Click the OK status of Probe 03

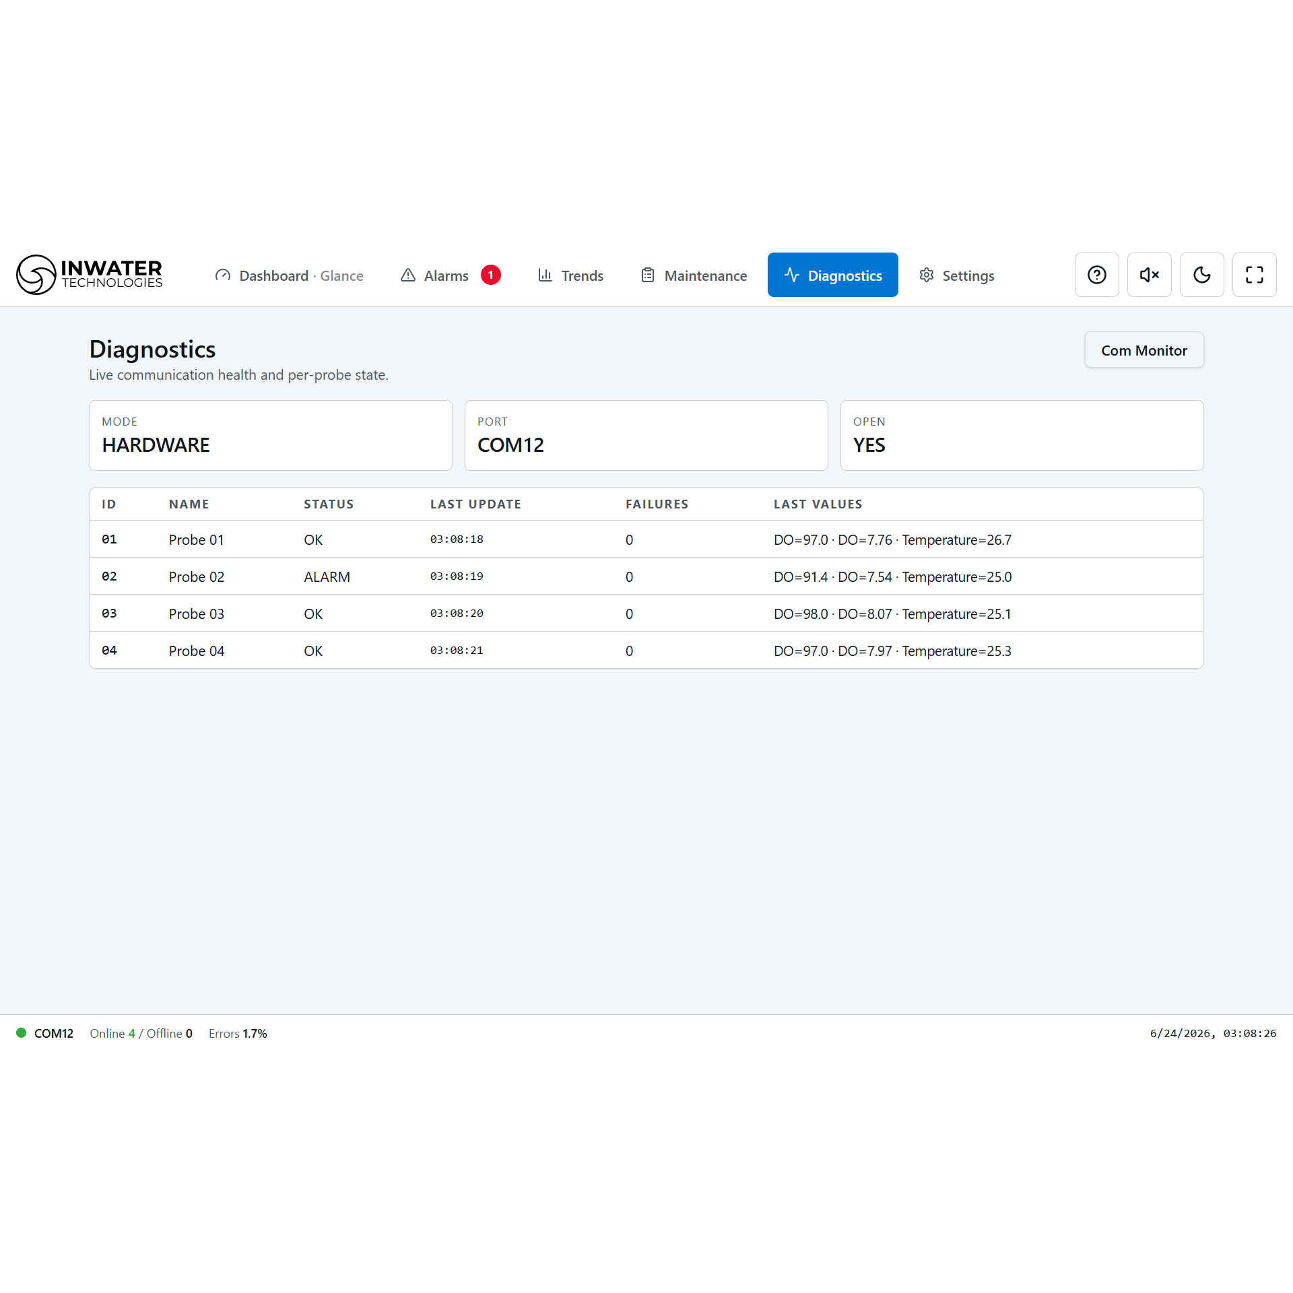coord(313,614)
